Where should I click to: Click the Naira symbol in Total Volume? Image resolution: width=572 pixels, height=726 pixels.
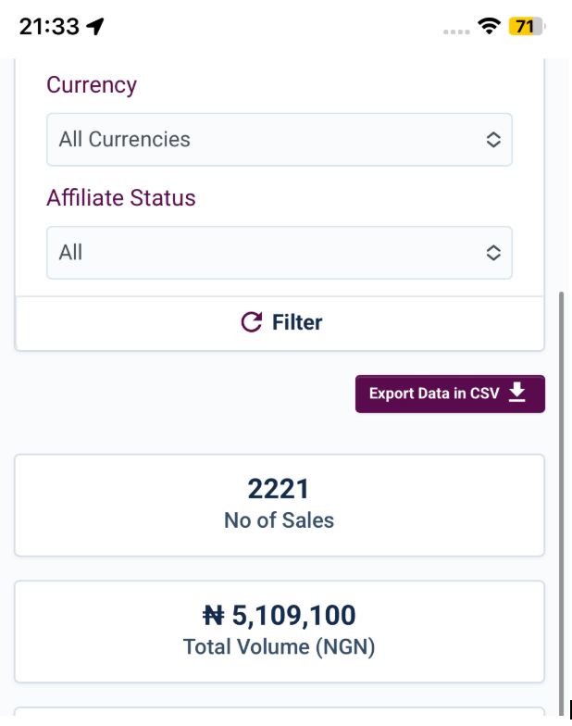(x=215, y=616)
